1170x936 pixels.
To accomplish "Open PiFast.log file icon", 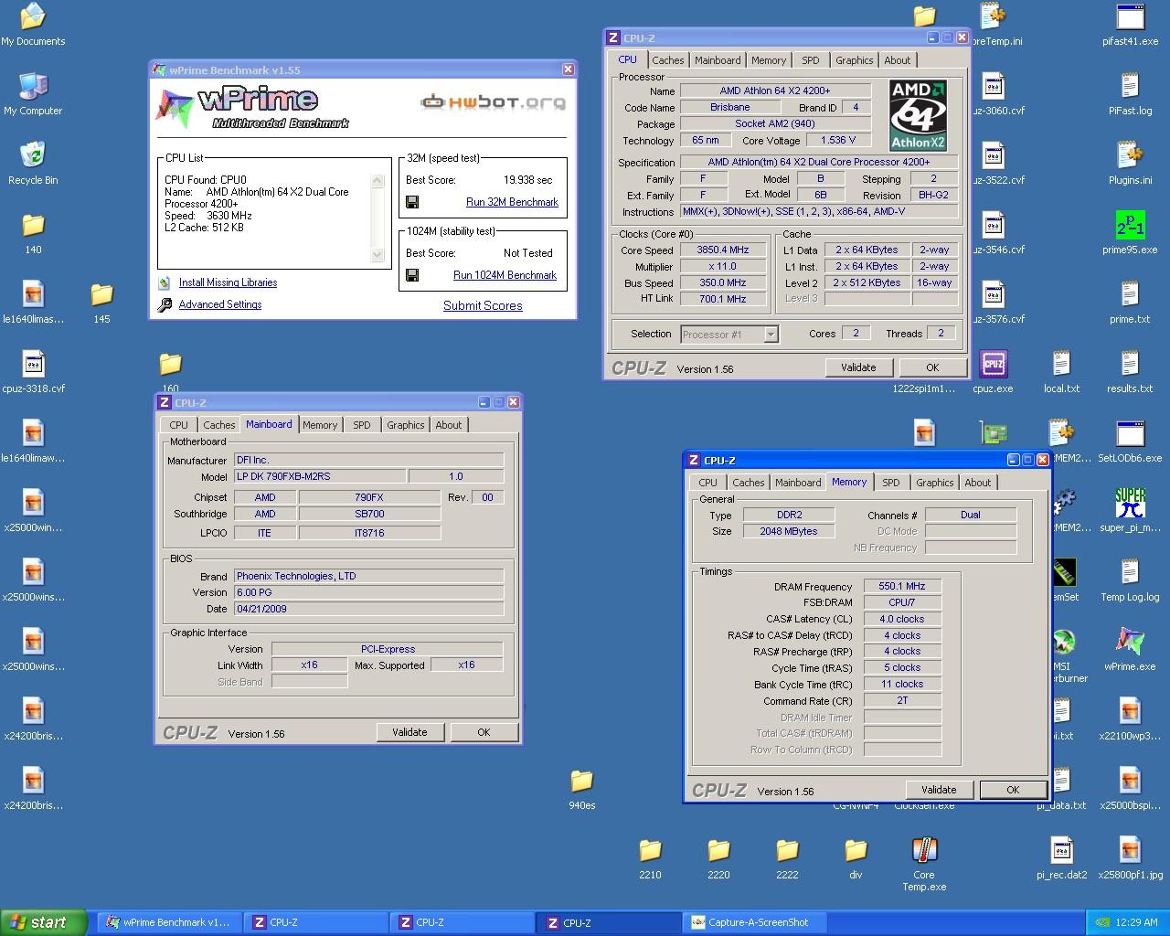I will point(1130,94).
